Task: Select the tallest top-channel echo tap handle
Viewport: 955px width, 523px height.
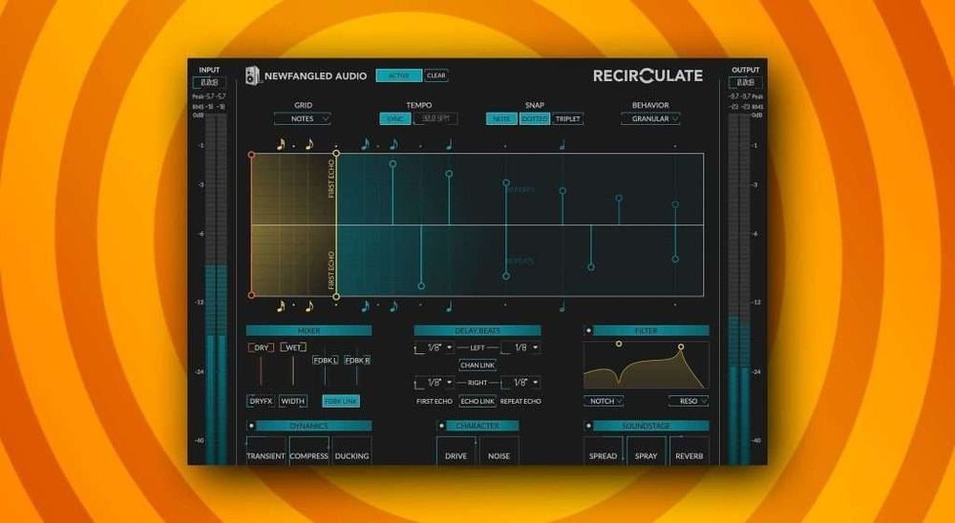Action: pos(393,164)
